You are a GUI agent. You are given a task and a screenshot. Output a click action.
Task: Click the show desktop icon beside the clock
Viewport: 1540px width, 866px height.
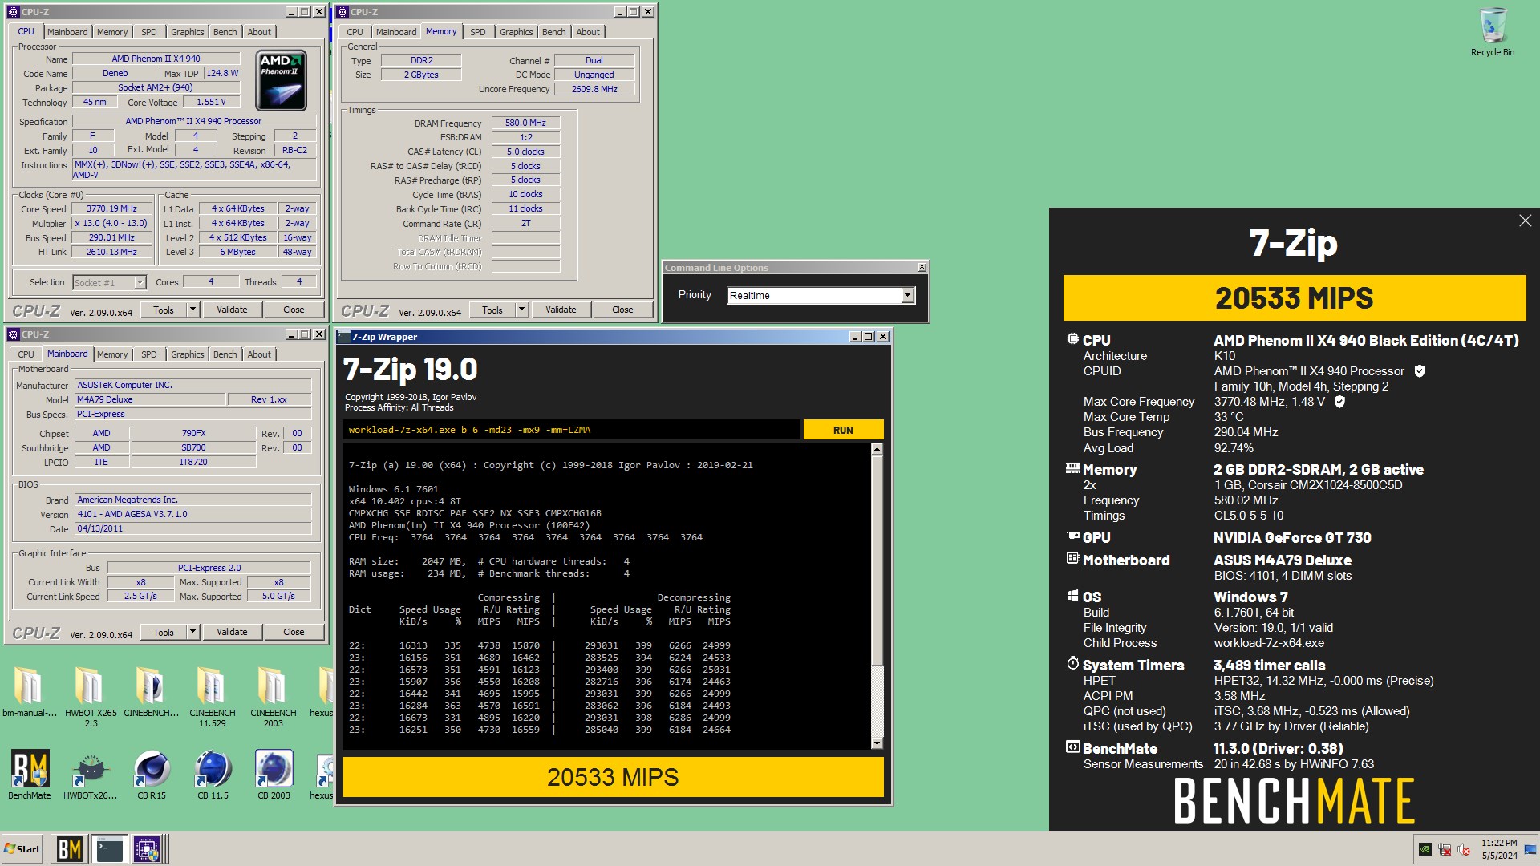[x=1530, y=849]
